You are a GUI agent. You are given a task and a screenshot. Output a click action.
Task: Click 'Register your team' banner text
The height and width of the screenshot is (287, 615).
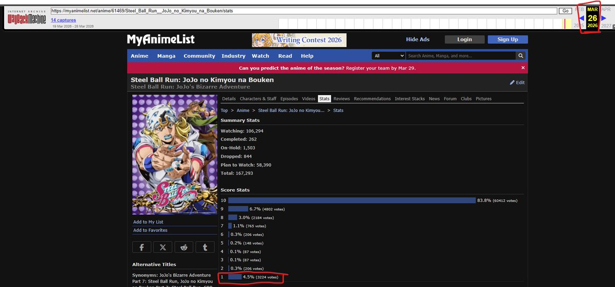pos(381,68)
